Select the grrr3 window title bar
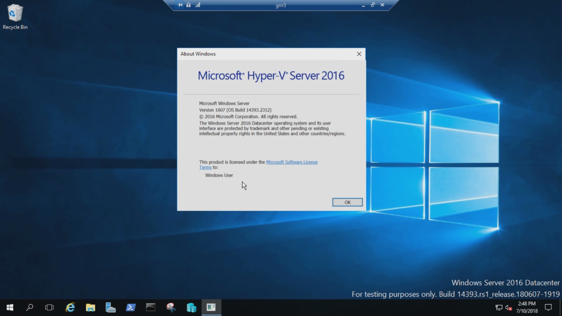This screenshot has height=316, width=562. pos(280,5)
